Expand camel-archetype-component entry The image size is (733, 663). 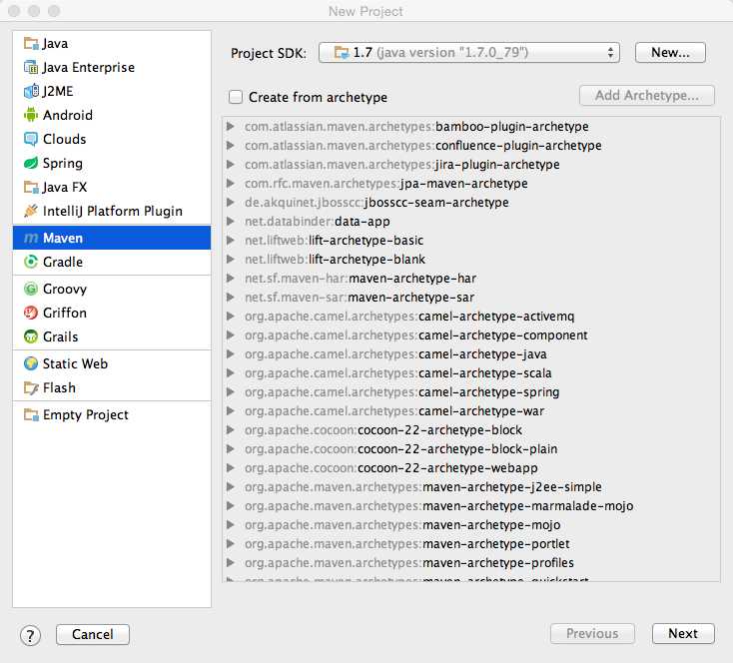click(230, 335)
